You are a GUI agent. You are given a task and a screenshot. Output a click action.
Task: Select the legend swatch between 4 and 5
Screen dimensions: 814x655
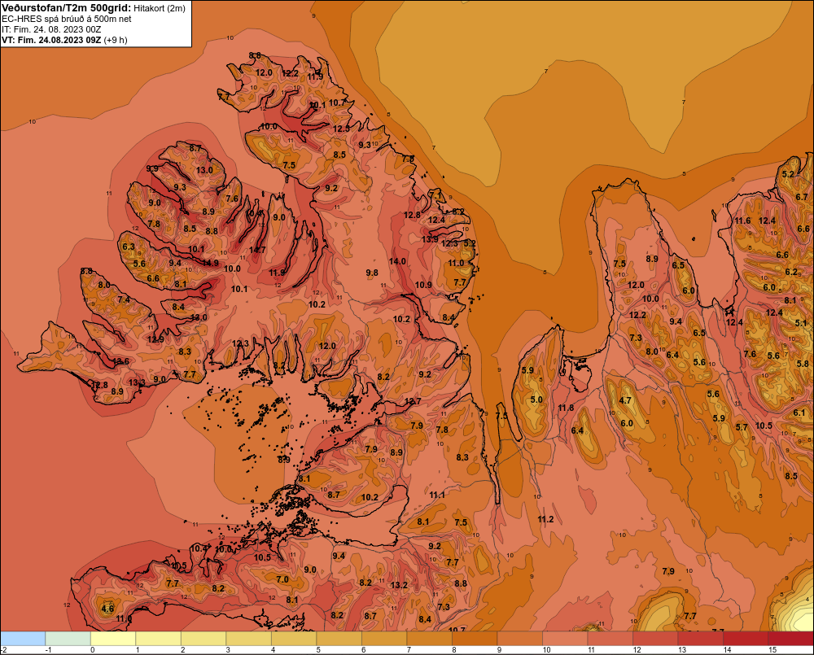click(x=294, y=639)
